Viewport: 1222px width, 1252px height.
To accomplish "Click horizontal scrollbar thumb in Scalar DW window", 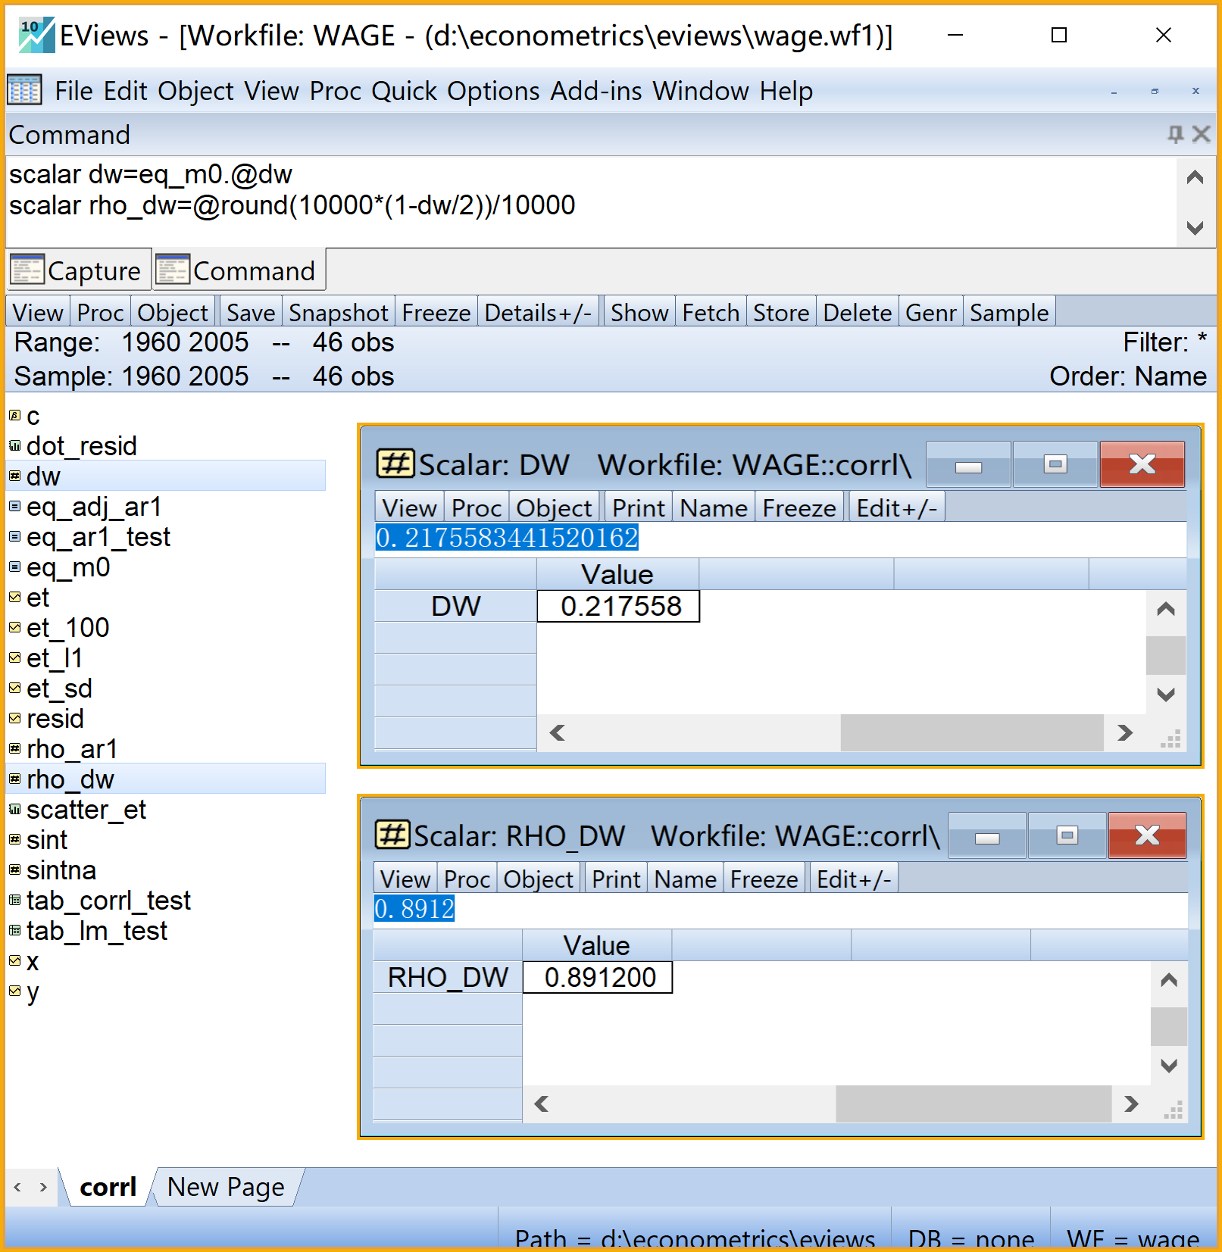I will [970, 732].
